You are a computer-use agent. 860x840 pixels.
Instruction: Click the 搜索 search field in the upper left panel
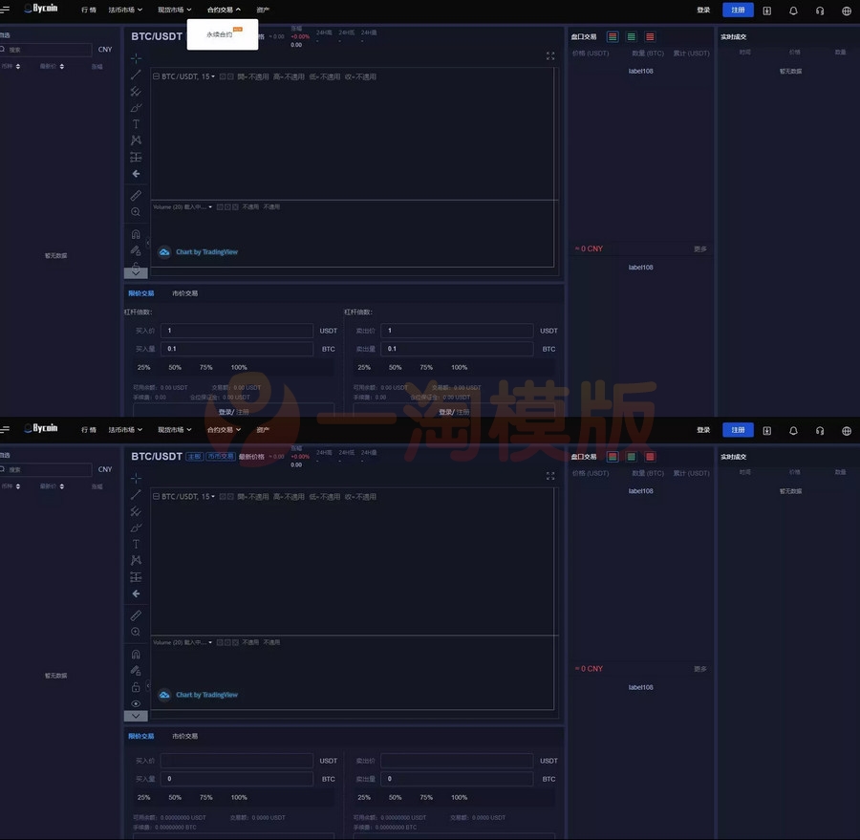coord(48,50)
